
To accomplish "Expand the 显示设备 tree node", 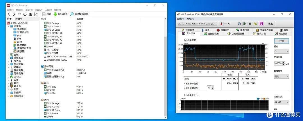I will (8, 64).
